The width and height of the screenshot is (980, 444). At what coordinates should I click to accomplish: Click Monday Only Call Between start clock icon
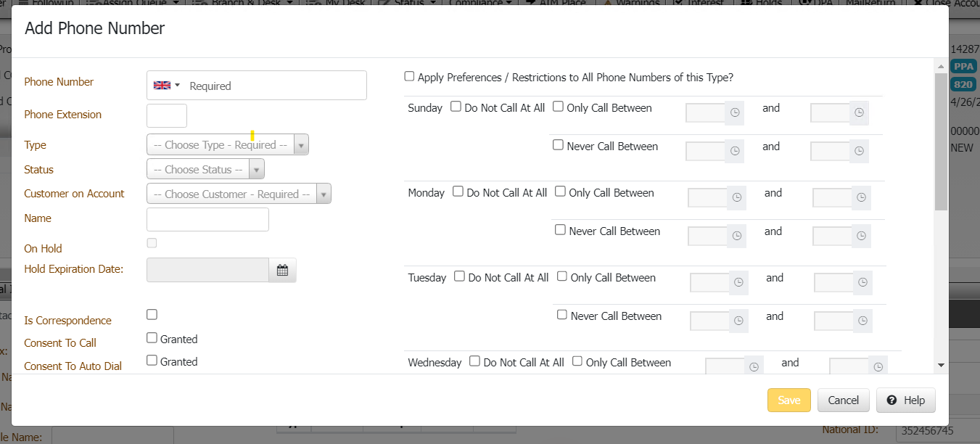(737, 197)
